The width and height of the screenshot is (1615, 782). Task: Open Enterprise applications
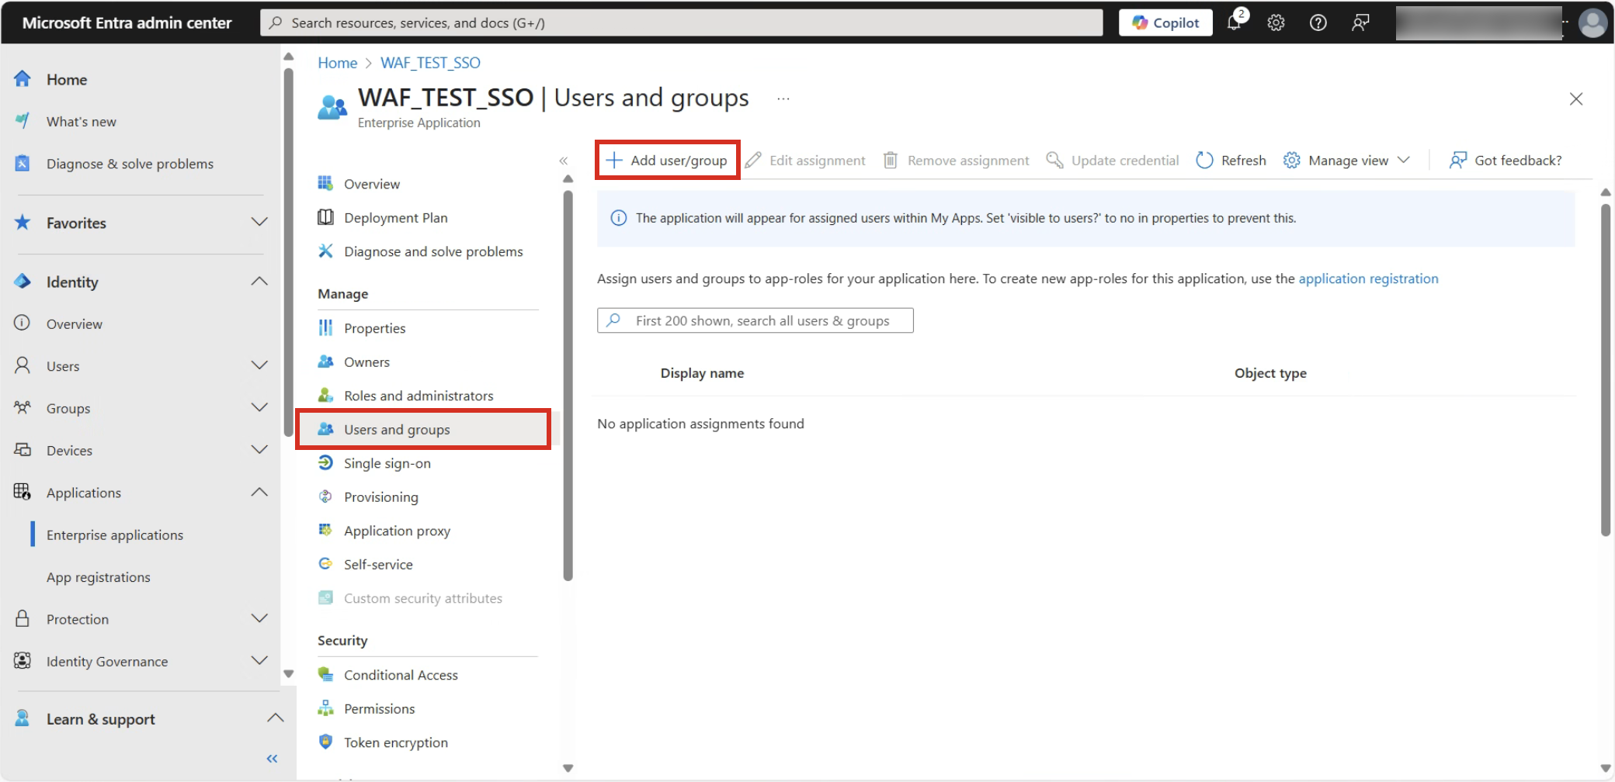[x=115, y=535]
